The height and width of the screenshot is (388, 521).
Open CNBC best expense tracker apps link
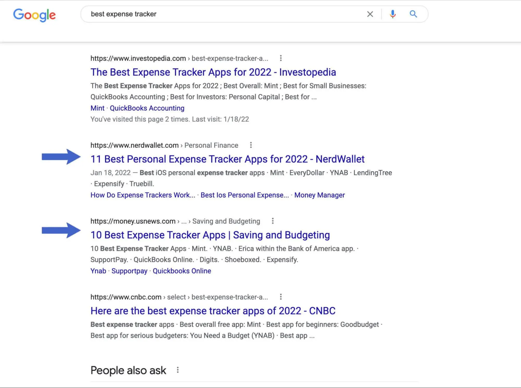click(x=213, y=311)
